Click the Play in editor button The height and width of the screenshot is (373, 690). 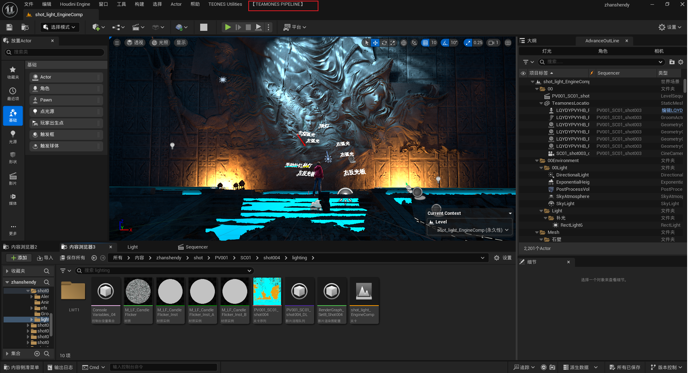(227, 27)
